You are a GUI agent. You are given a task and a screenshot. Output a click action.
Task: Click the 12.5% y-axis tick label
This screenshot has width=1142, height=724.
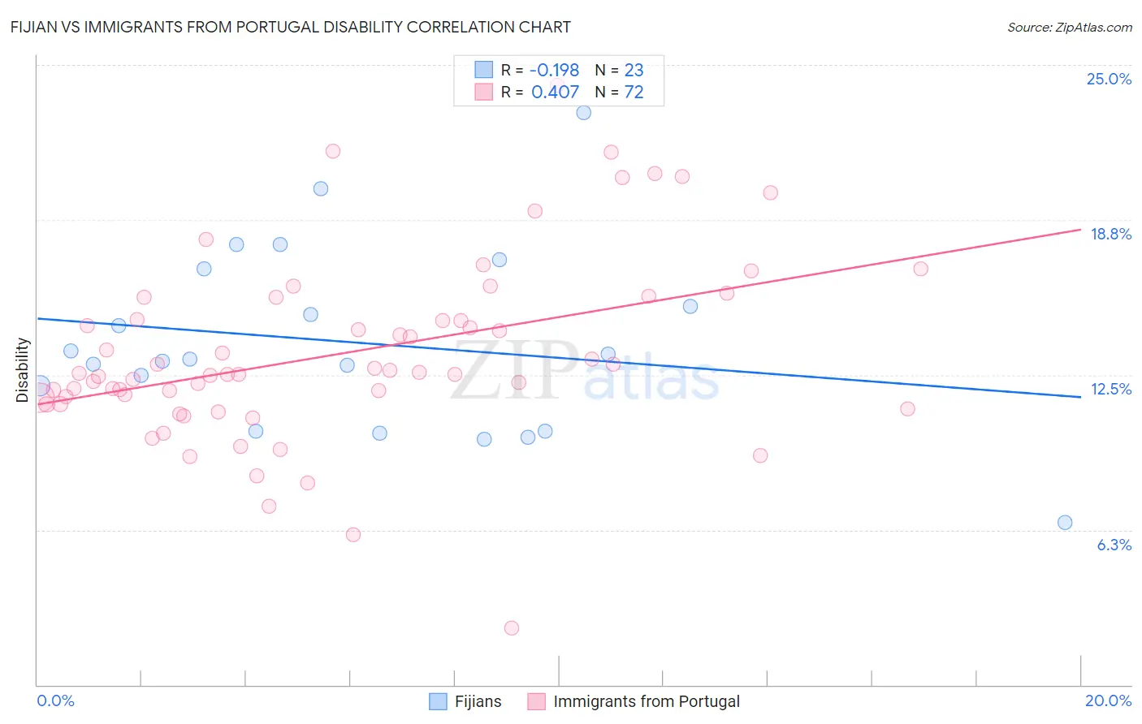click(x=1110, y=389)
